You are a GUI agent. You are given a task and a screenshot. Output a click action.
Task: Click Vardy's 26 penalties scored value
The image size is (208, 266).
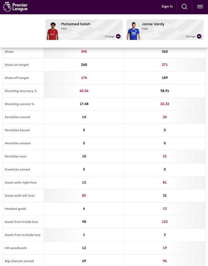[x=165, y=117]
